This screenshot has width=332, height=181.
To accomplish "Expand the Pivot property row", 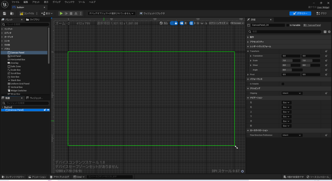I will 248,75.
